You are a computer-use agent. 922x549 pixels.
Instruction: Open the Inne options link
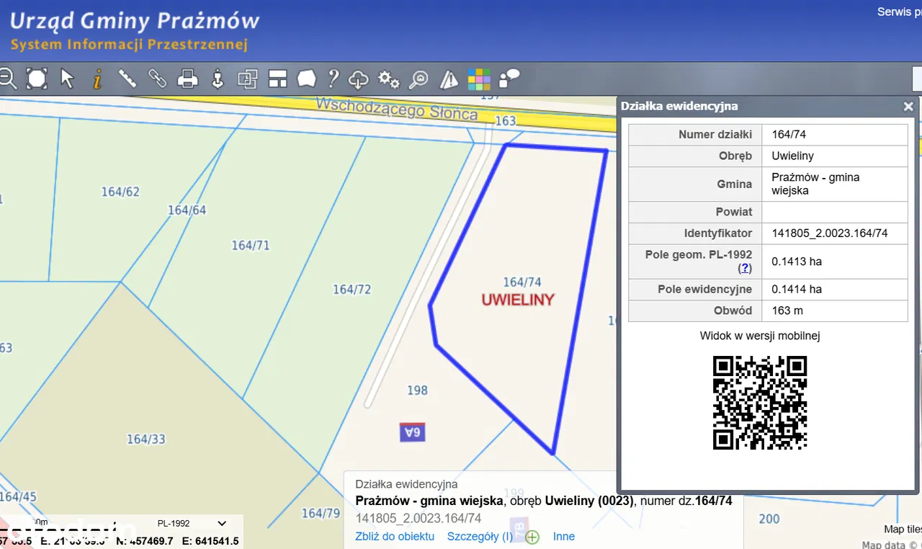pyautogui.click(x=564, y=536)
